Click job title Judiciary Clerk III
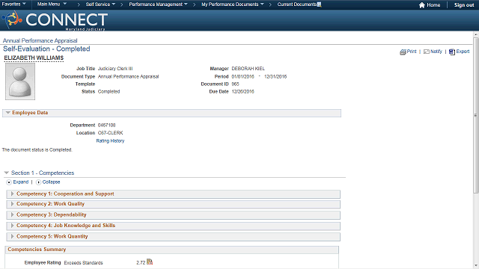 coord(115,69)
